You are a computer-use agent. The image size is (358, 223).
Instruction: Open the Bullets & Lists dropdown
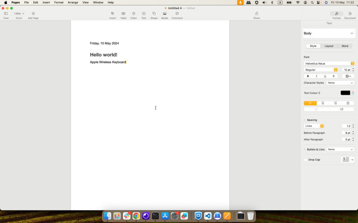340,149
